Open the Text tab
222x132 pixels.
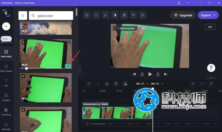(6, 83)
